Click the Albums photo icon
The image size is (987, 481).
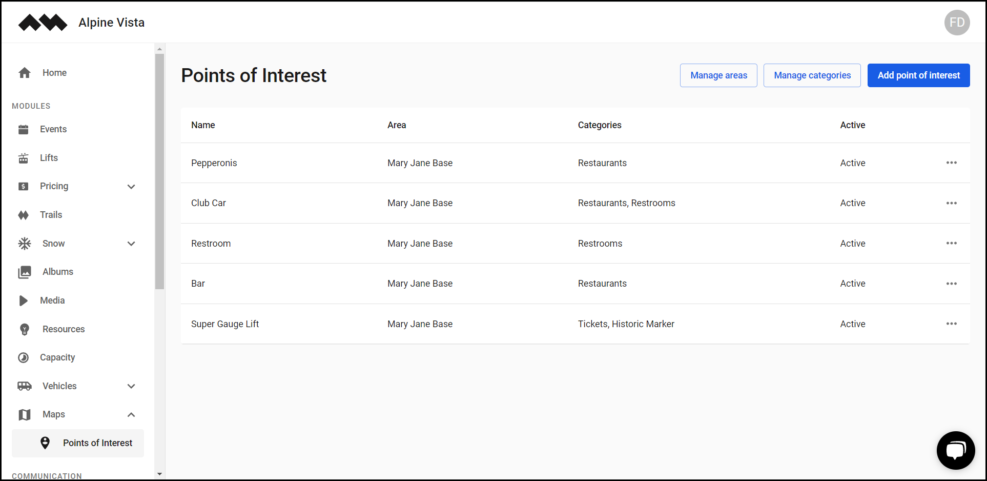pyautogui.click(x=25, y=272)
